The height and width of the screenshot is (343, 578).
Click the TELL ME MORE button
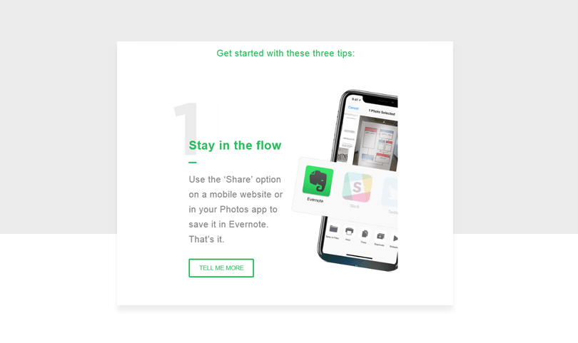[x=221, y=268]
